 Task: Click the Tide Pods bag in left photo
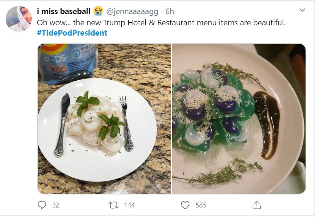tap(68, 64)
